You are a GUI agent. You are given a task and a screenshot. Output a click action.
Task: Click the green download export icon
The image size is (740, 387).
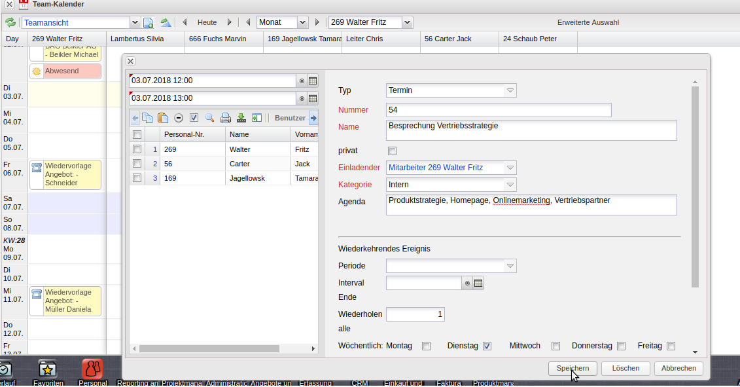click(241, 118)
